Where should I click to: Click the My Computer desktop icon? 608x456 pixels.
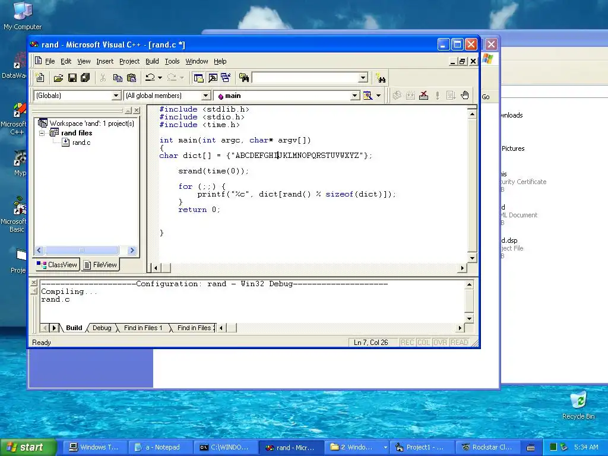(x=23, y=15)
